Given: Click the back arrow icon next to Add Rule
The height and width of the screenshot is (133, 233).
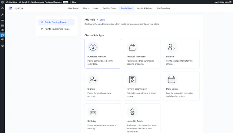Looking at the screenshot, I should tap(98, 20).
